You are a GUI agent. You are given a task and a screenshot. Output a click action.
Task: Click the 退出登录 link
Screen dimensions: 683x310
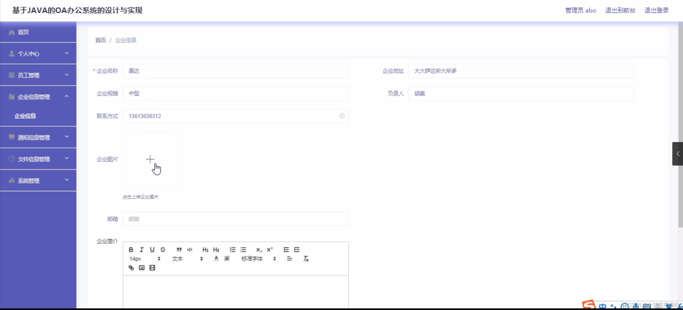click(x=656, y=10)
